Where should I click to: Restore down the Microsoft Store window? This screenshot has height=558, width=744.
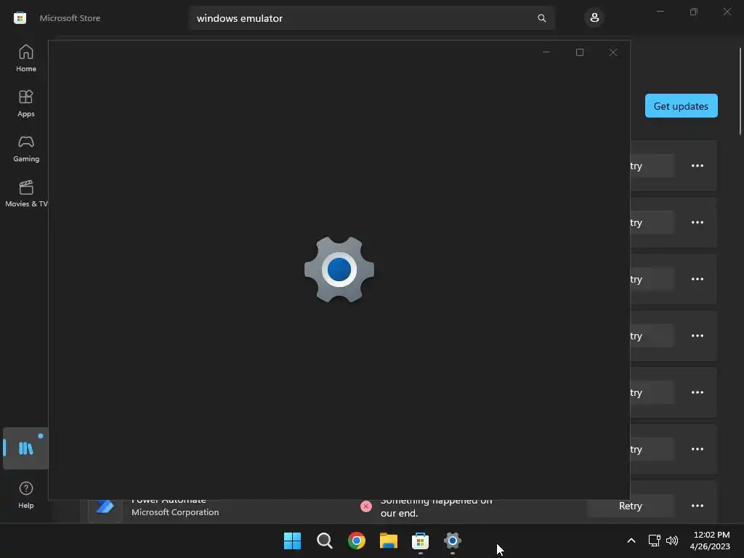click(694, 12)
